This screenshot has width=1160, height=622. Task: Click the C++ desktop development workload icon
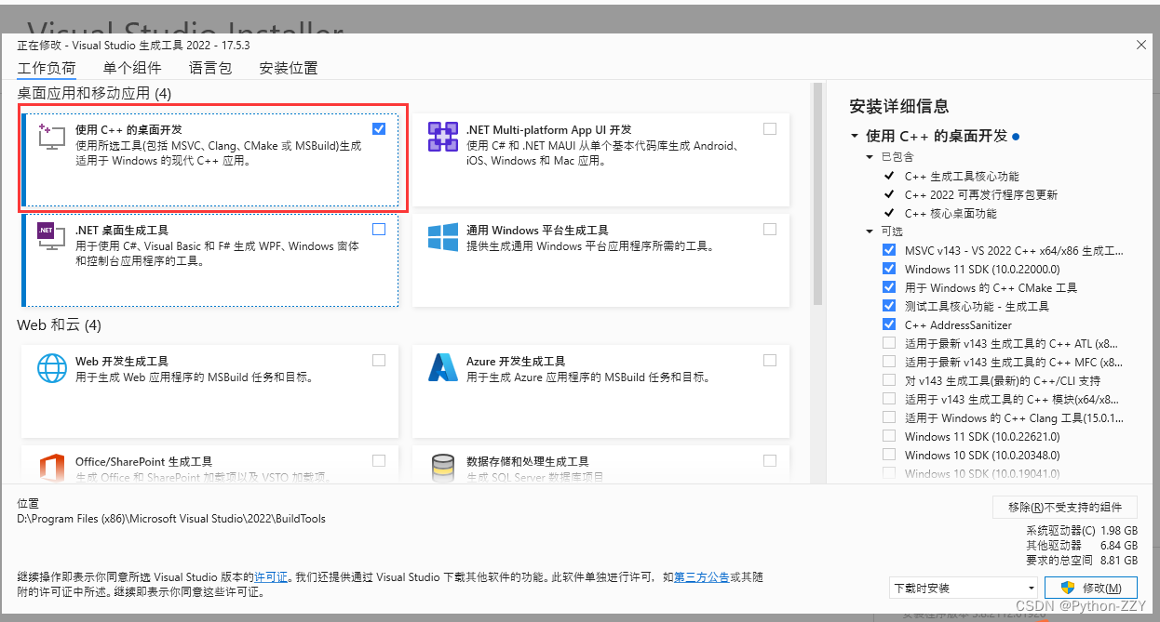tap(52, 137)
